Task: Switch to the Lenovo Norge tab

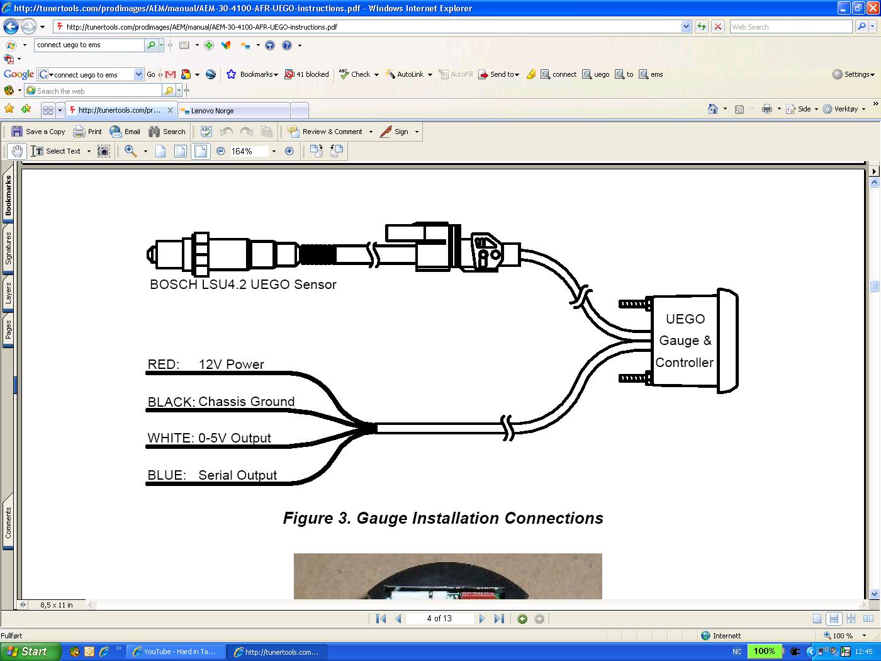Action: tap(234, 111)
